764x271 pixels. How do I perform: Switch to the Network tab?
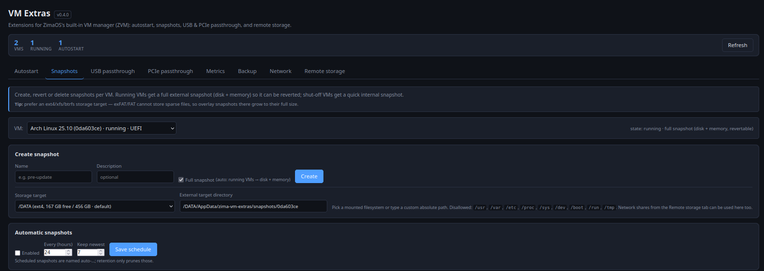click(281, 71)
